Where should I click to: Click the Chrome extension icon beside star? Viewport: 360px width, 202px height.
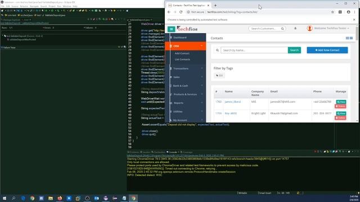(340, 12)
